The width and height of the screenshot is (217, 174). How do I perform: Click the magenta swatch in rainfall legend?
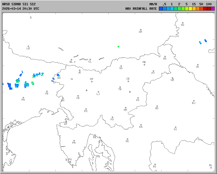click(x=213, y=9)
